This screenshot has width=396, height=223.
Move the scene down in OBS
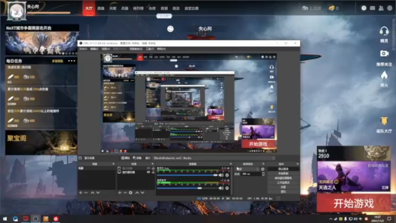98,193
